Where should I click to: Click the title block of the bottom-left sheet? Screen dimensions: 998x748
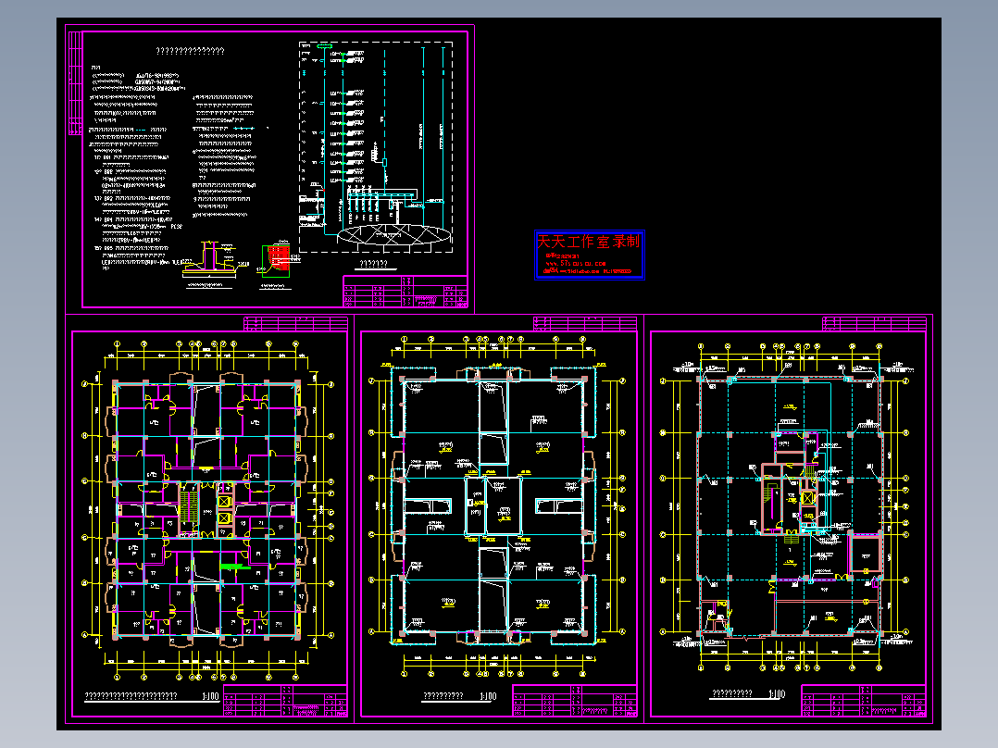point(285,701)
